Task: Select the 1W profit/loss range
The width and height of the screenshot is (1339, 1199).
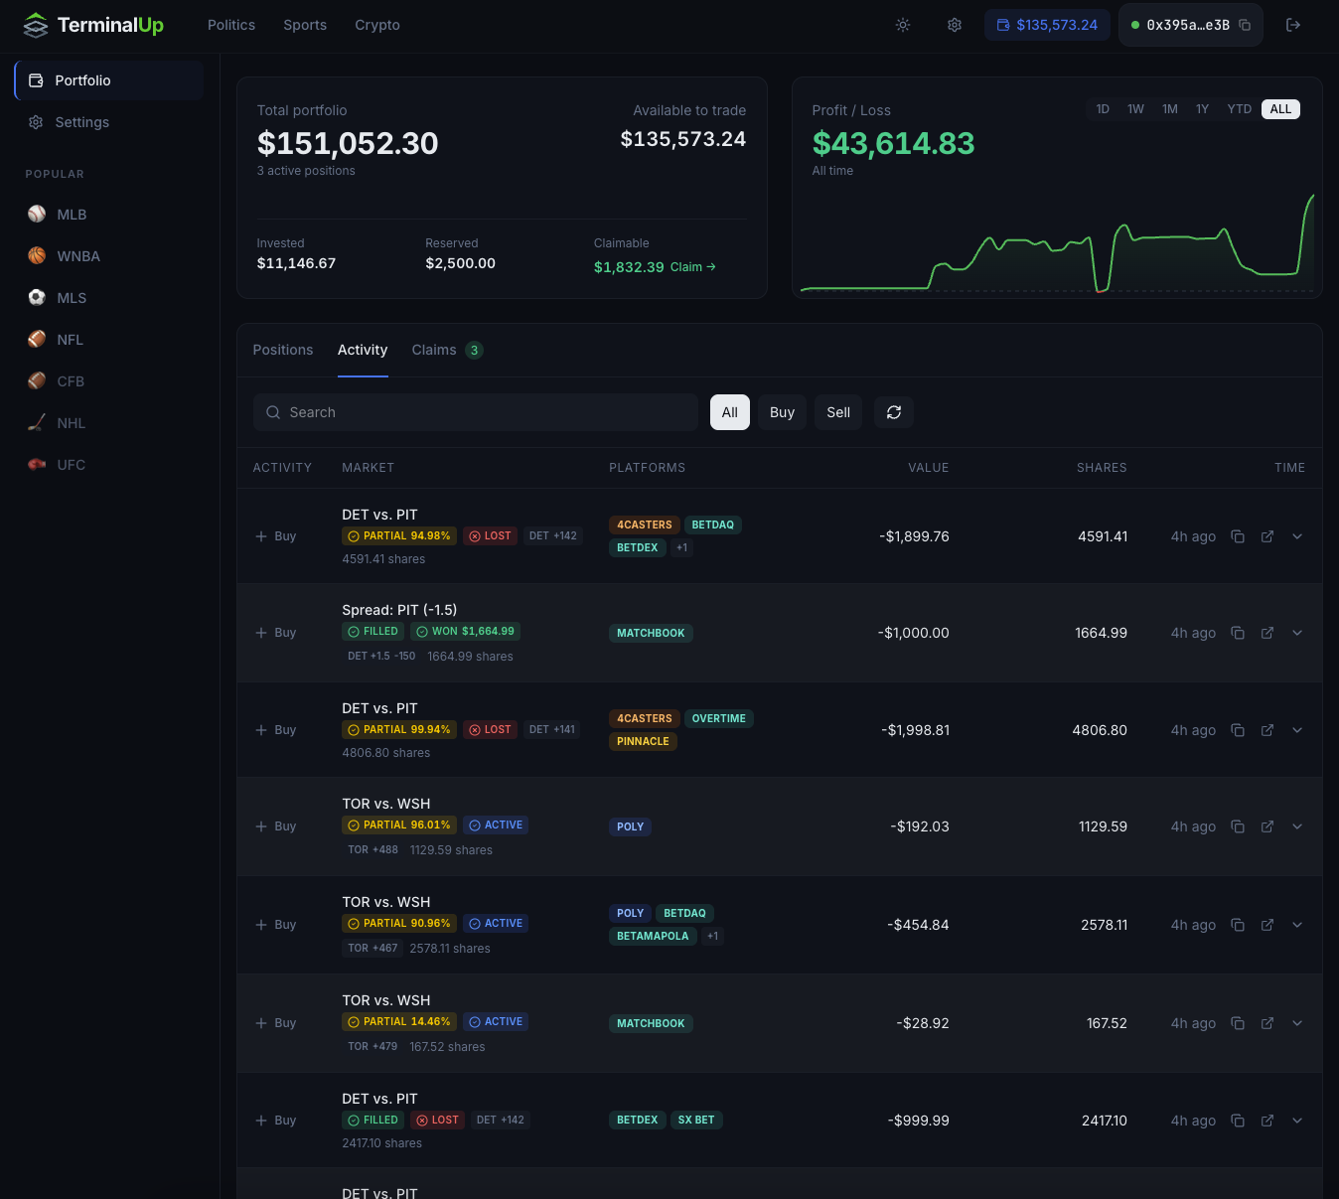Action: point(1136,109)
